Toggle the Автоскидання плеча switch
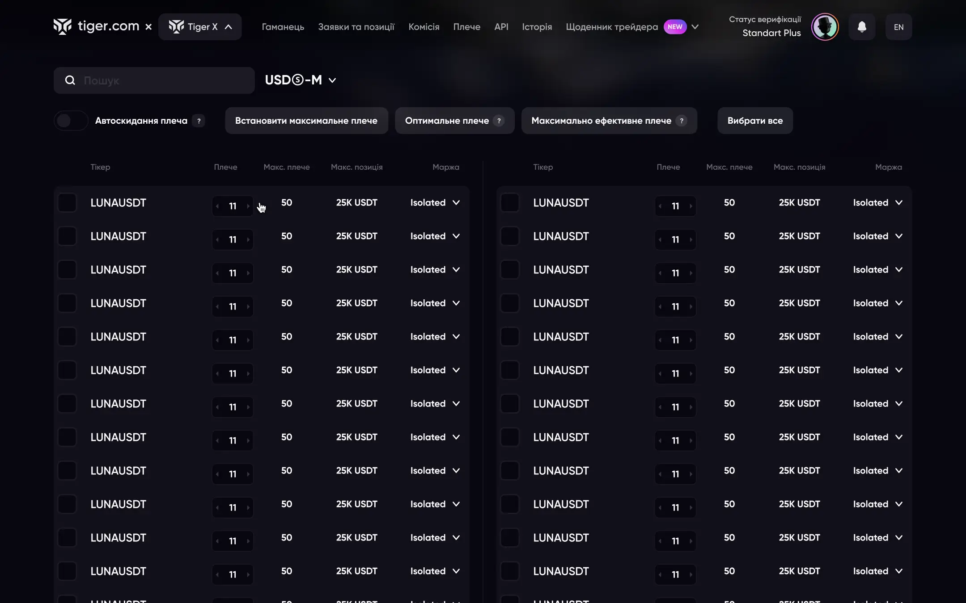The width and height of the screenshot is (966, 603). 71,121
